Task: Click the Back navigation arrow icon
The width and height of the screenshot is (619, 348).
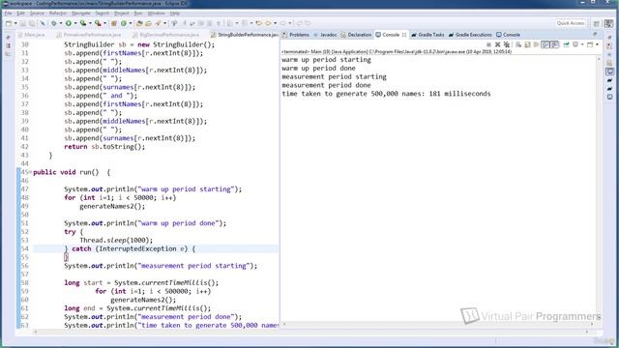Action: (268, 23)
